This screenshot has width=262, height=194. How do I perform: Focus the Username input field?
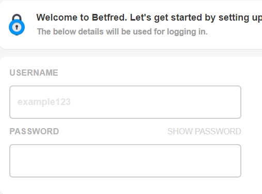[125, 102]
